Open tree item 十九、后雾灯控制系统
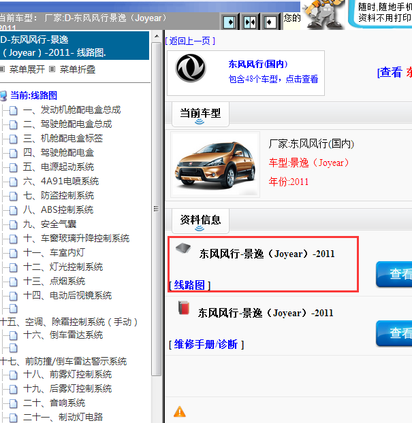 click(x=67, y=389)
